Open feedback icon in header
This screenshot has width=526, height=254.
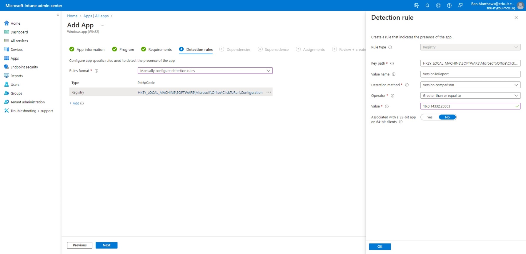460,6
